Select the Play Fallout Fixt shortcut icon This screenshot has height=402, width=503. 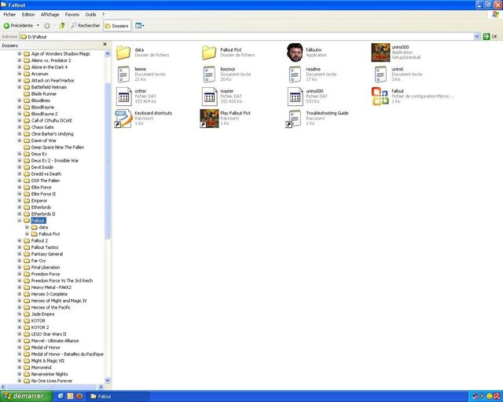tap(209, 119)
